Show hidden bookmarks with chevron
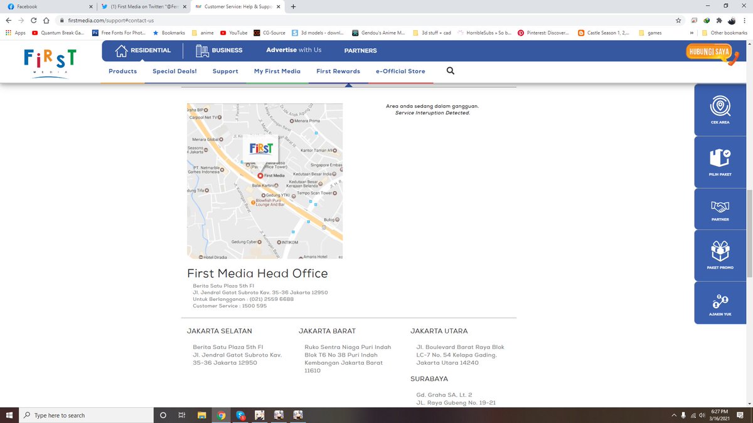 coord(692,33)
